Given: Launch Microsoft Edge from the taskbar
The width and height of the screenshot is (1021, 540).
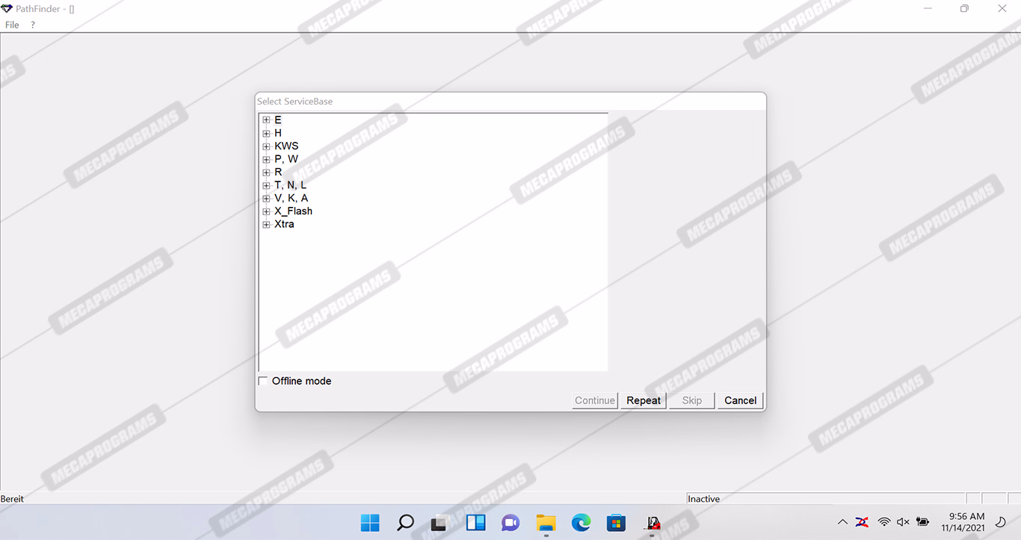Looking at the screenshot, I should [582, 523].
